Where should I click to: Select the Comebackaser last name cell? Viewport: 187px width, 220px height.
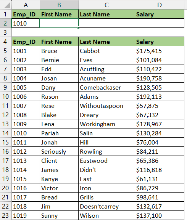tap(107, 87)
